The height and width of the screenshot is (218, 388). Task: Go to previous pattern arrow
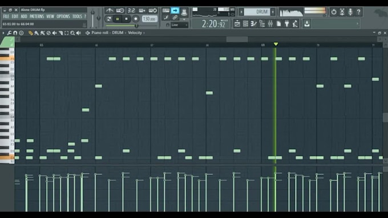[241, 11]
